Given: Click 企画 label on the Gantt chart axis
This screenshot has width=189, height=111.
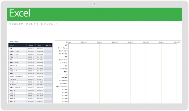Looking at the screenshot, I should pos(66,45).
